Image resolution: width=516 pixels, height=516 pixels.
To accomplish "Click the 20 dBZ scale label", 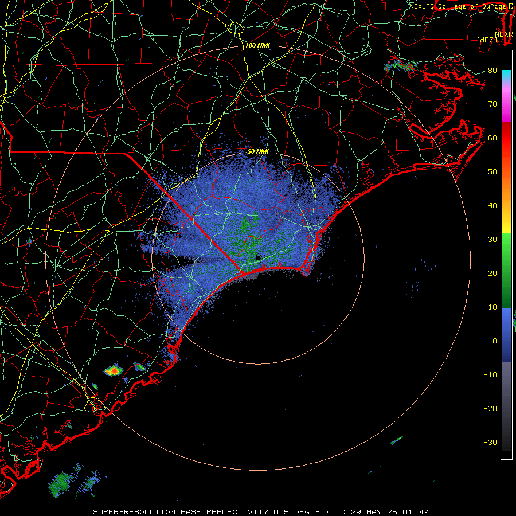I will (492, 273).
